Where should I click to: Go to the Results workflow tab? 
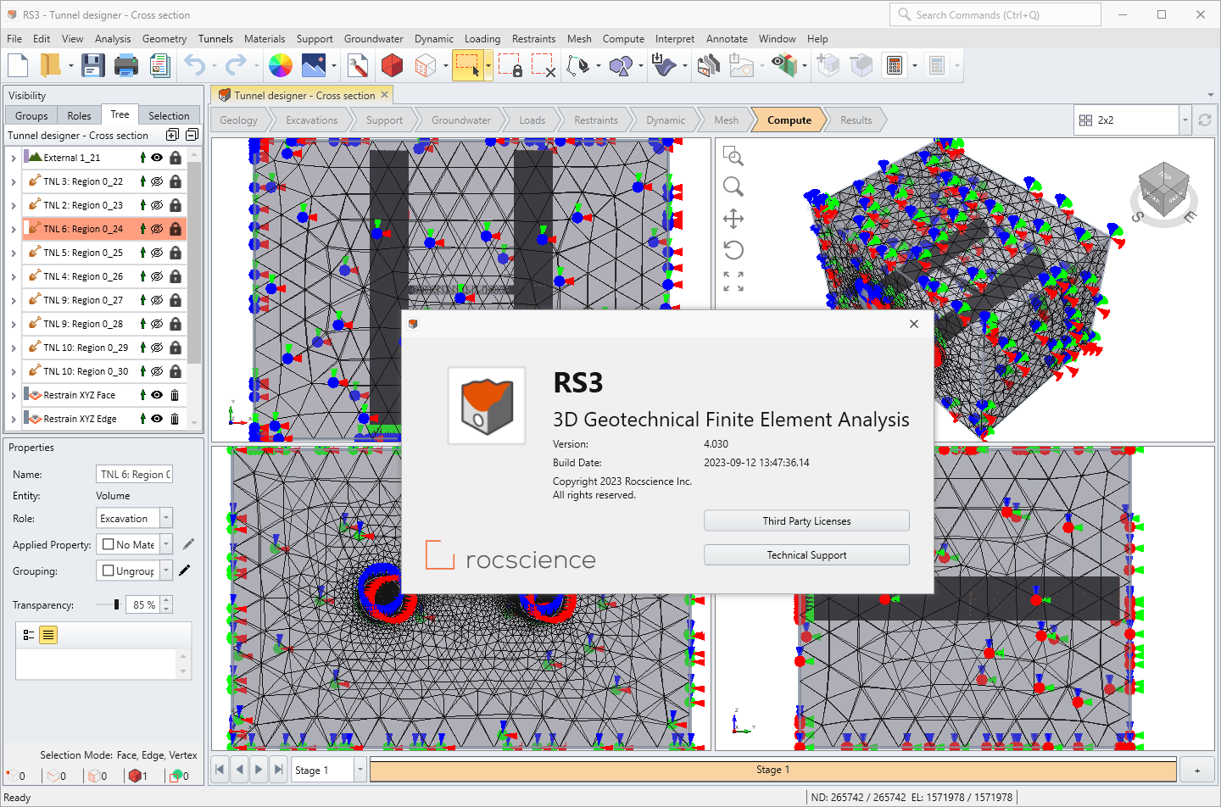pos(856,120)
